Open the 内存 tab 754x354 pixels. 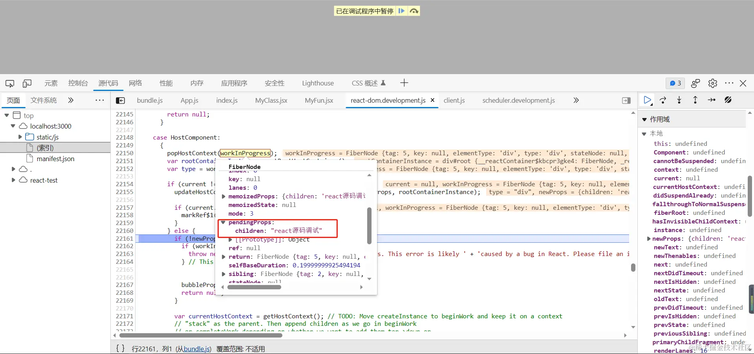click(x=197, y=83)
